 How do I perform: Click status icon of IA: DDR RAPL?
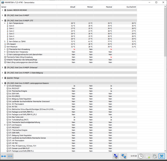pos(8,93)
